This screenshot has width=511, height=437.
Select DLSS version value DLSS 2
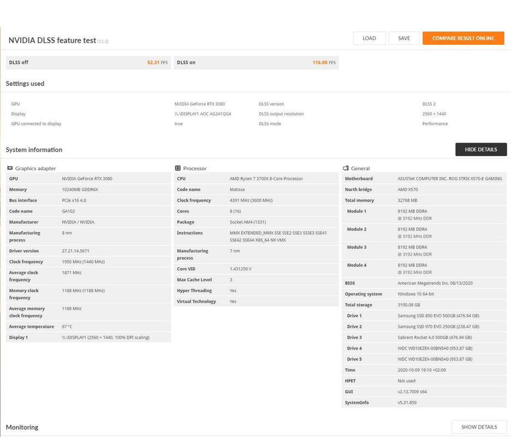(x=429, y=104)
